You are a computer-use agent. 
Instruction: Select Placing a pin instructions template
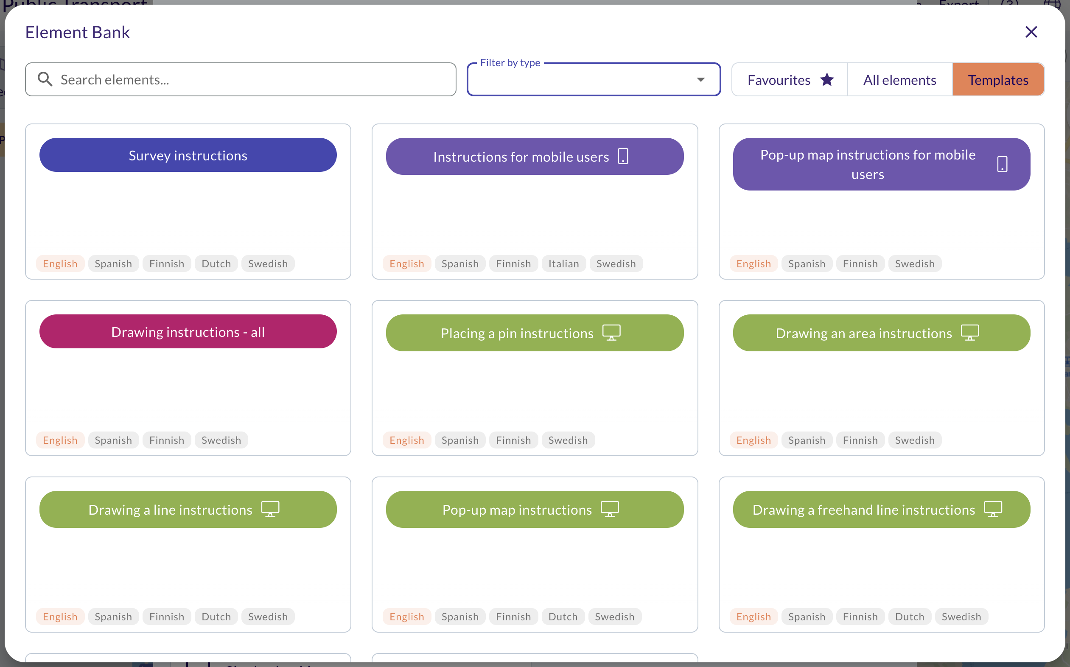coord(535,333)
